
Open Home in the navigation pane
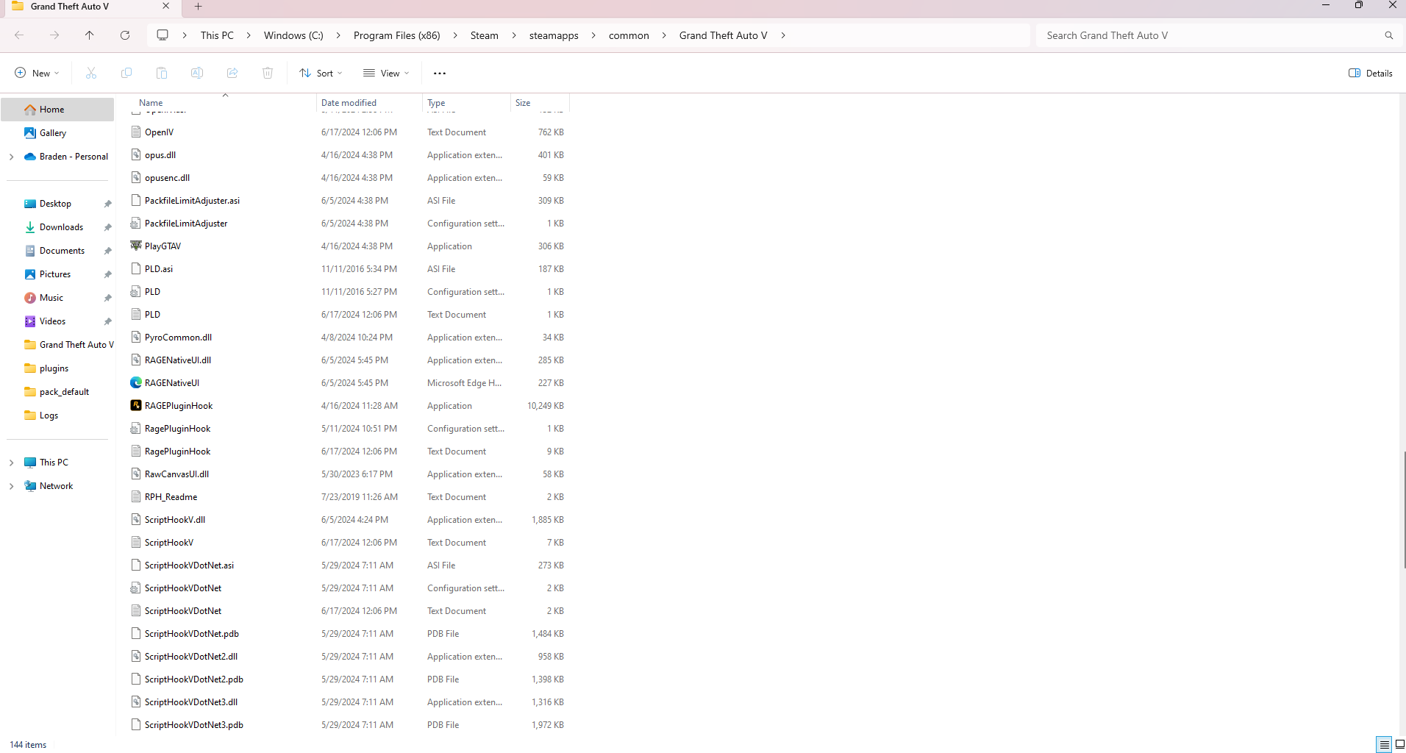pos(57,110)
